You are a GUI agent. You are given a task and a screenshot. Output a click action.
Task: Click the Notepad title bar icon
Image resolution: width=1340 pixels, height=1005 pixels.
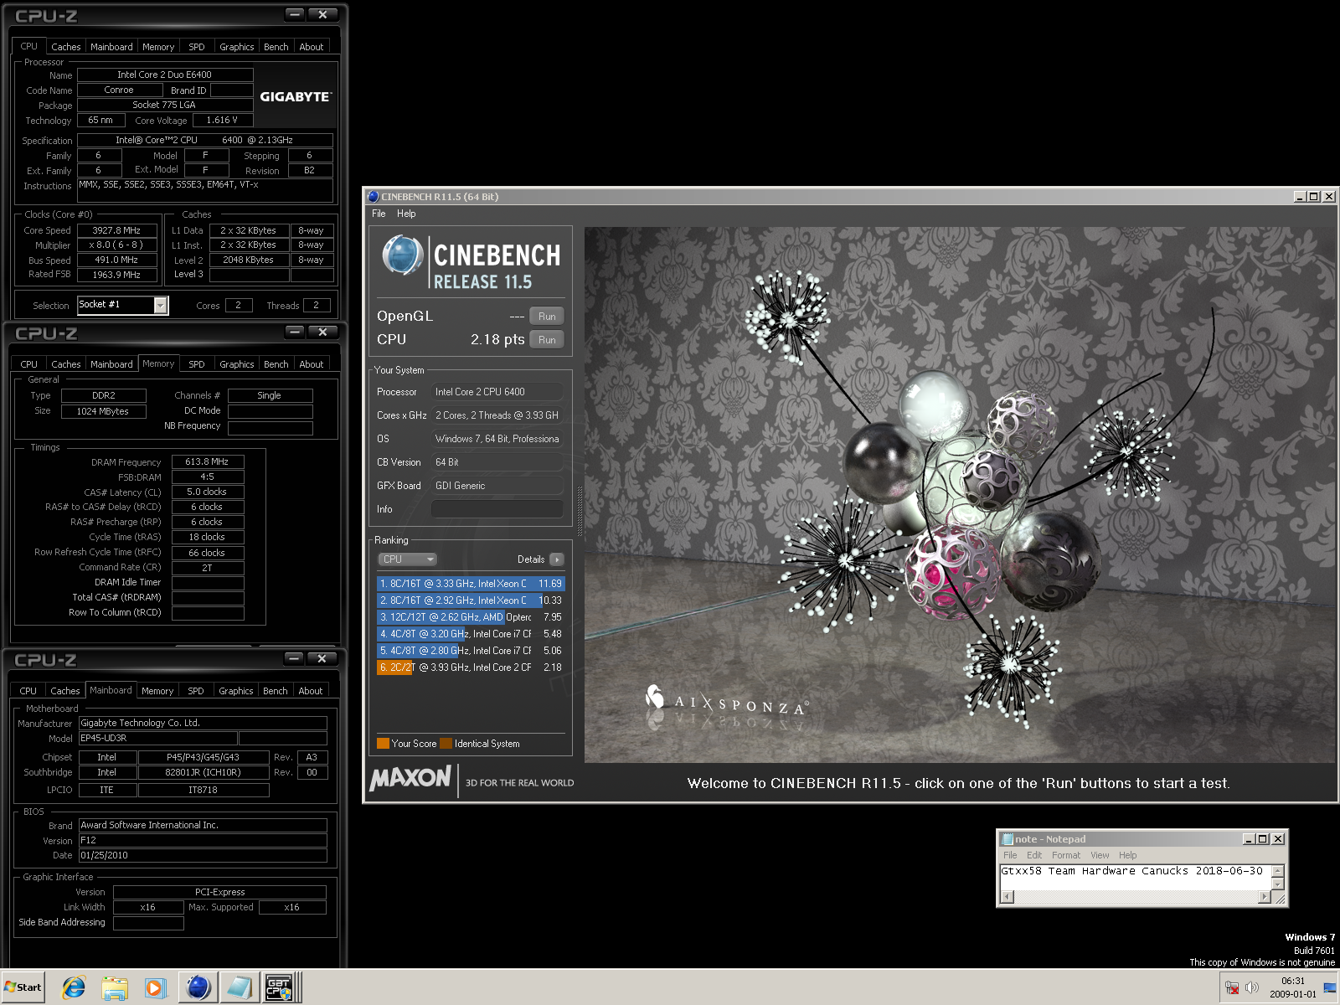point(1008,839)
